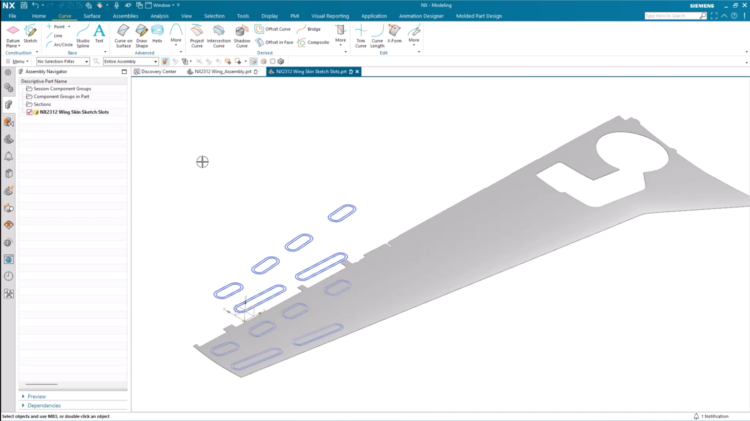Select the Trim Curve tool
Screen dimensions: 750x421
(360, 36)
